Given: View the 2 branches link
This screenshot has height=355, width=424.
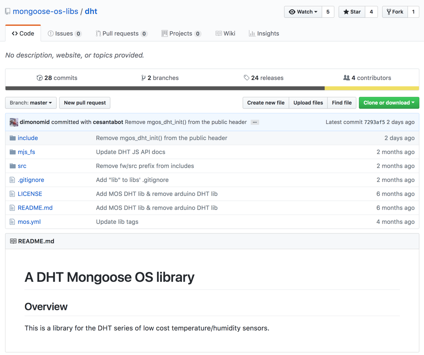Looking at the screenshot, I should tap(160, 78).
